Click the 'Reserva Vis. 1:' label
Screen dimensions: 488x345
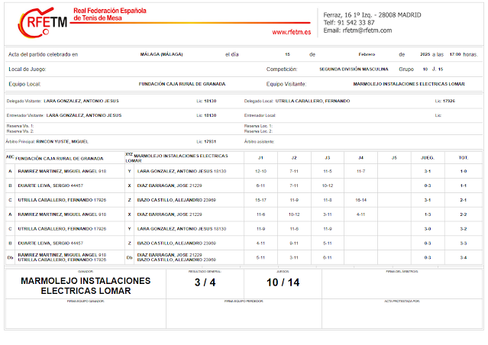point(20,126)
